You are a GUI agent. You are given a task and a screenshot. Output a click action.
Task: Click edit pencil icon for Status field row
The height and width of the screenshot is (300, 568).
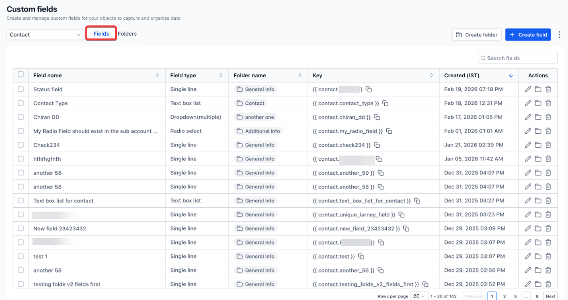click(x=528, y=89)
